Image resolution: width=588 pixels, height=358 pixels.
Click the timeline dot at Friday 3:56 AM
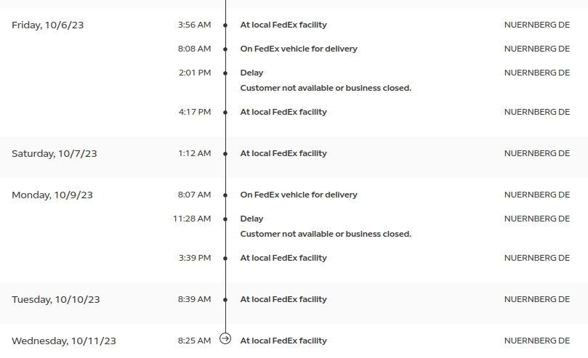click(225, 25)
